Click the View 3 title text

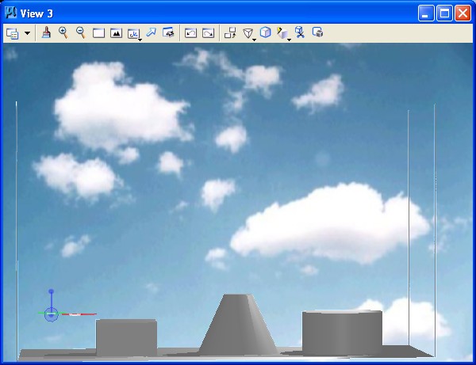click(36, 13)
